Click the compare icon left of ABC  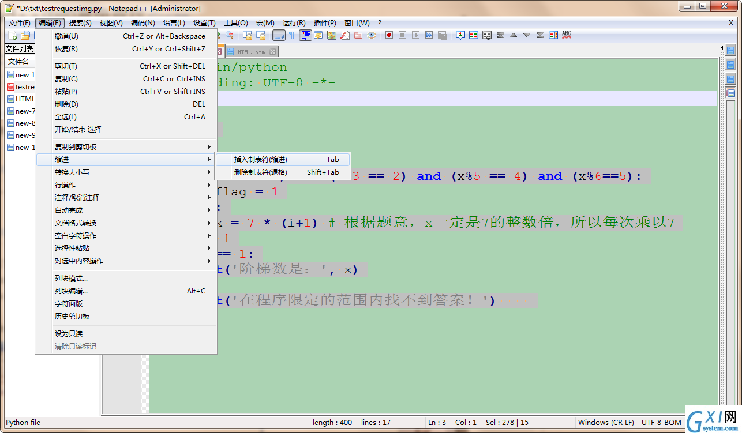(x=553, y=35)
